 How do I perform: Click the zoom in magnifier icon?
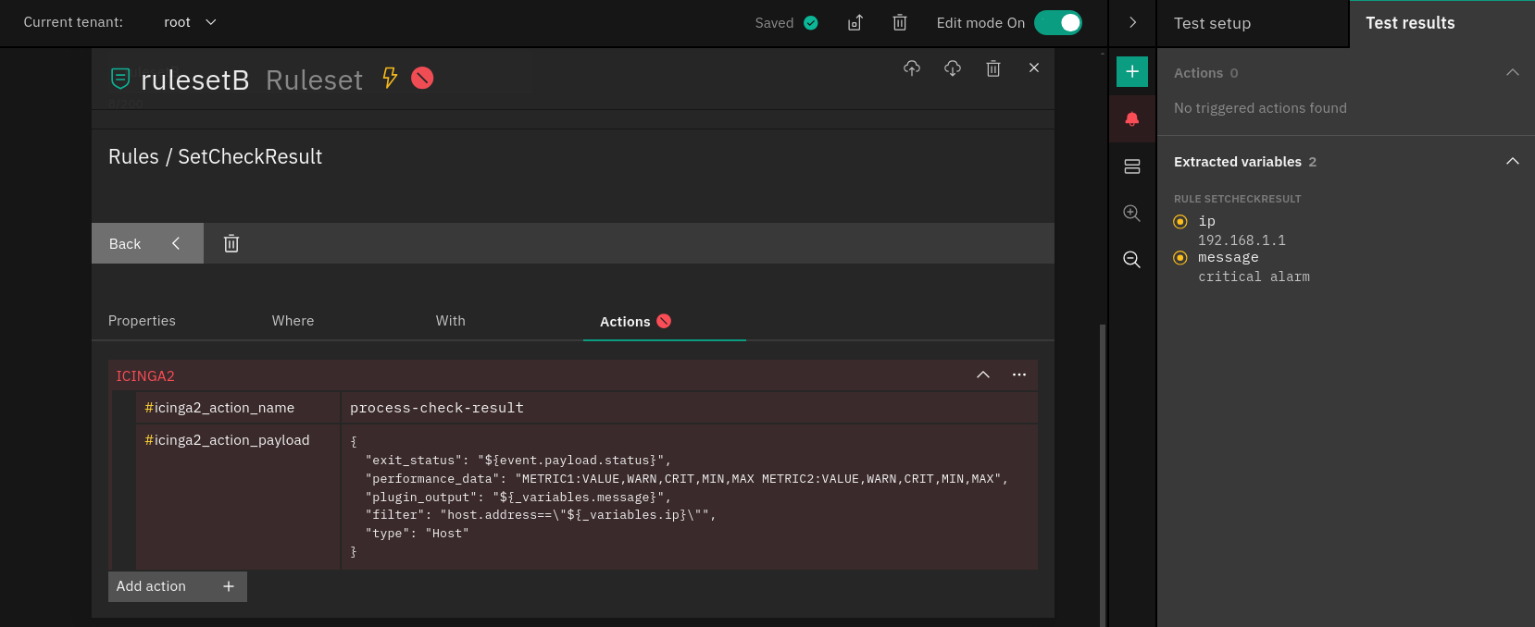tap(1131, 213)
